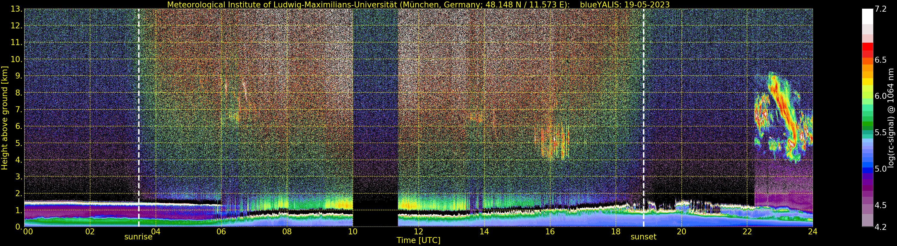Click the 'sunrise' label below the time axis

(x=139, y=237)
